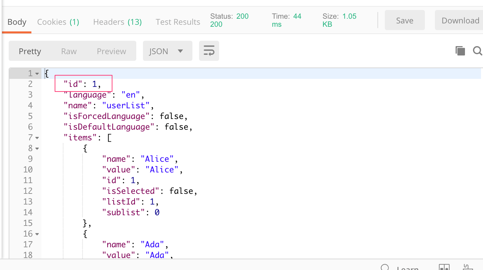483x270 pixels.
Task: Collapse the Ada object at line 16
Action: 37,234
